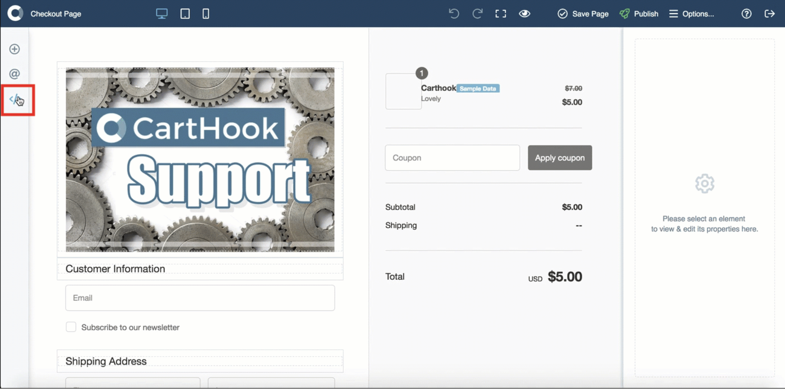Select the CartHook Support banner image

coord(200,160)
